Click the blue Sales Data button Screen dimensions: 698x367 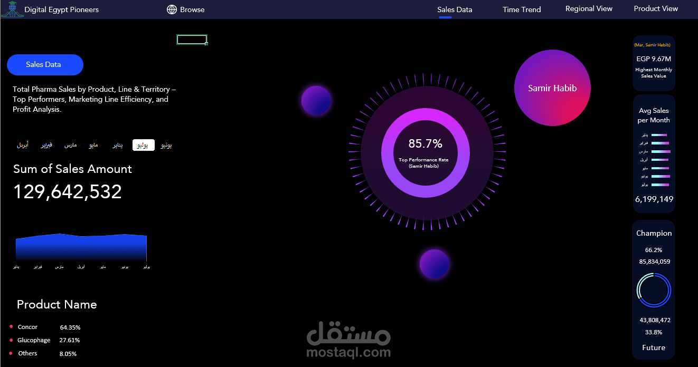point(45,64)
